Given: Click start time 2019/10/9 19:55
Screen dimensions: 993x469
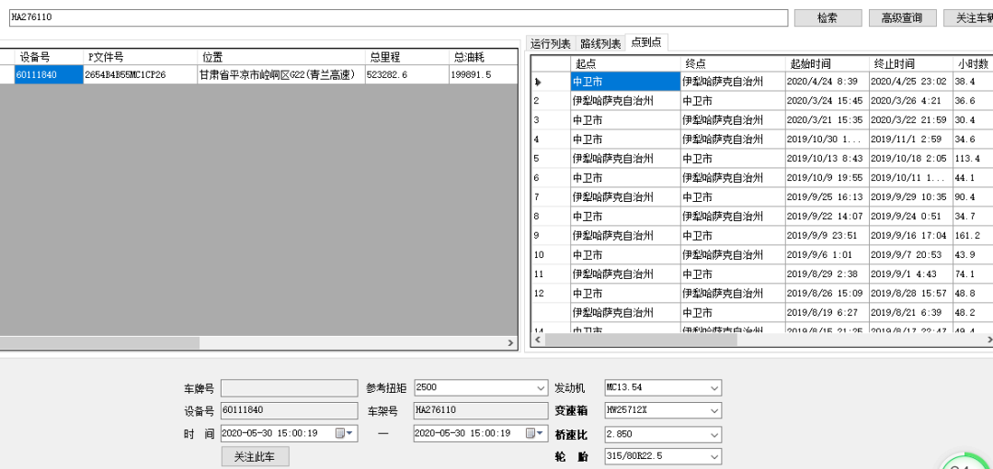Looking at the screenshot, I should [827, 178].
